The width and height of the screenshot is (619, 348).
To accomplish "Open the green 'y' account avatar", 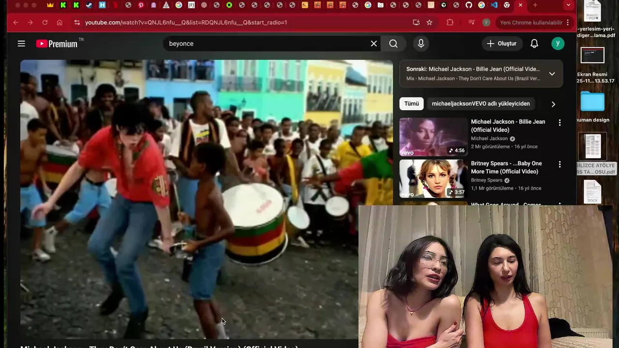I will point(558,43).
